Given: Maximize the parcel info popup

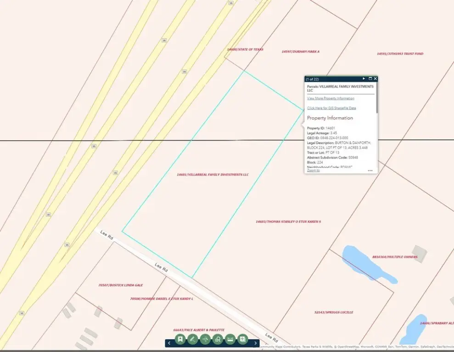Looking at the screenshot, I should pos(370,79).
